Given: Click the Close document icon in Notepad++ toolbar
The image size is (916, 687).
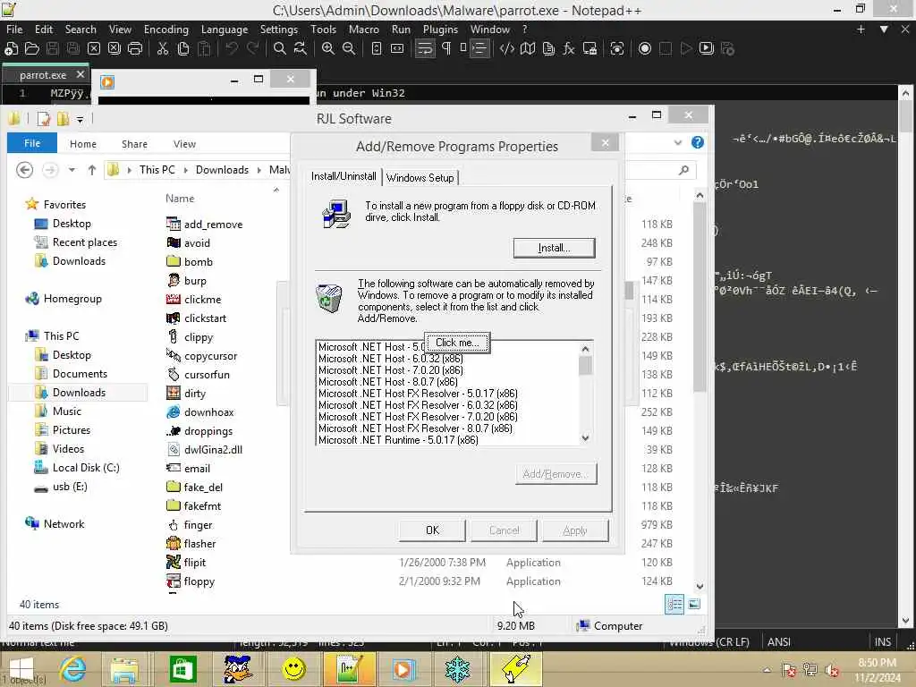Looking at the screenshot, I should (94, 49).
